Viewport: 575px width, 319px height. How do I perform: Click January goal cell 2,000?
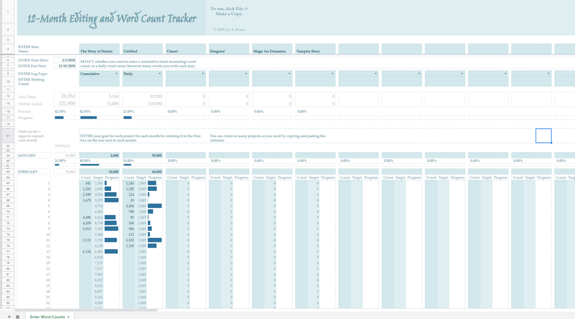(x=100, y=155)
